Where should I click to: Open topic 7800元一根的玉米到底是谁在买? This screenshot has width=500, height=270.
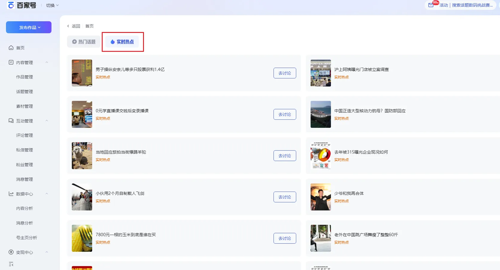(x=126, y=235)
